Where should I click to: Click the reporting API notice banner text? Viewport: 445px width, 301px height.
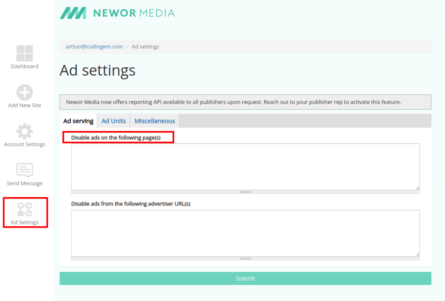[233, 102]
